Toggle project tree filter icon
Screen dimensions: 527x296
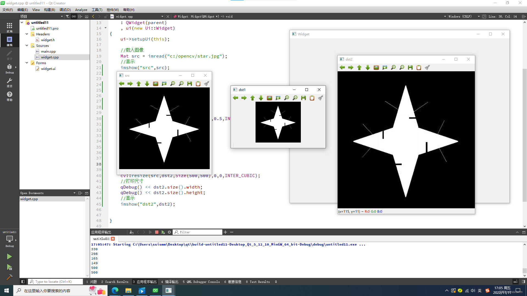point(68,16)
